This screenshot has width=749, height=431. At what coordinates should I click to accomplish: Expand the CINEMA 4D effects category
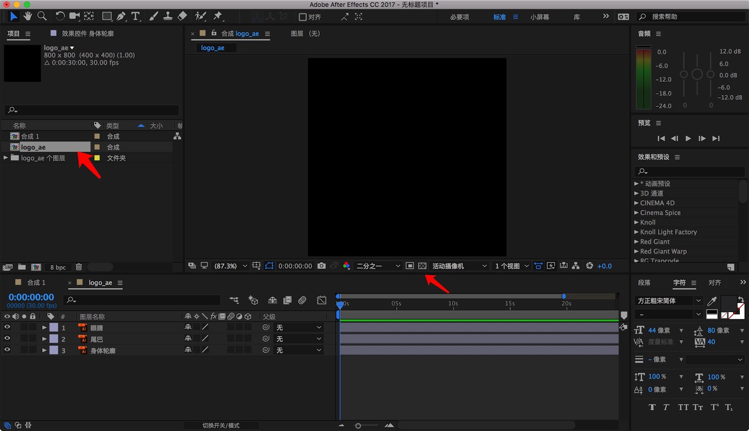[x=636, y=203]
